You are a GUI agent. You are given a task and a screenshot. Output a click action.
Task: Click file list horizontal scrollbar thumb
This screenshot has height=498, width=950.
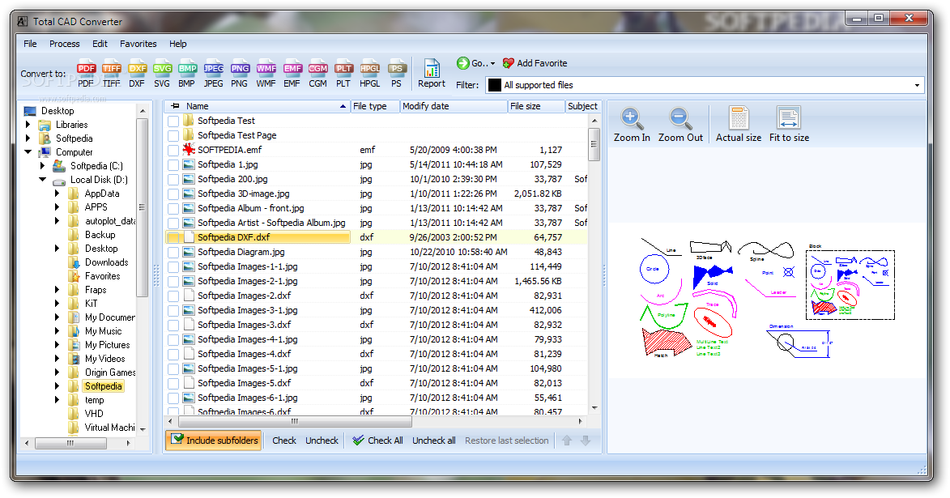click(295, 421)
